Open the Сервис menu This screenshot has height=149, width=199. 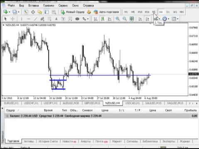63,5
